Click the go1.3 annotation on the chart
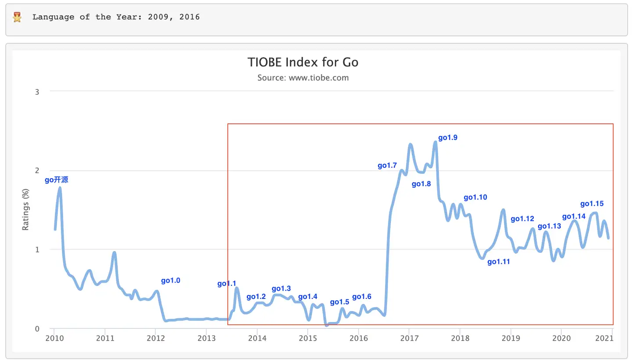The width and height of the screenshot is (632, 363). click(x=281, y=288)
